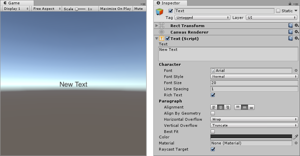The height and width of the screenshot is (156, 300).
Task: Click the eyedropper icon next to Color
Action: pyautogui.click(x=296, y=137)
